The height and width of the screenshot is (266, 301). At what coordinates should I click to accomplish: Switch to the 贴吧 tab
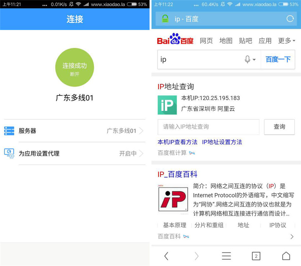(x=246, y=41)
